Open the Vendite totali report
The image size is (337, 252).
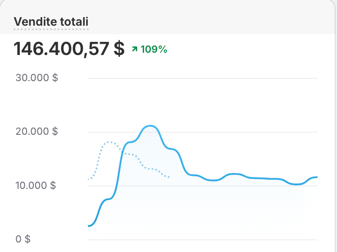[51, 21]
